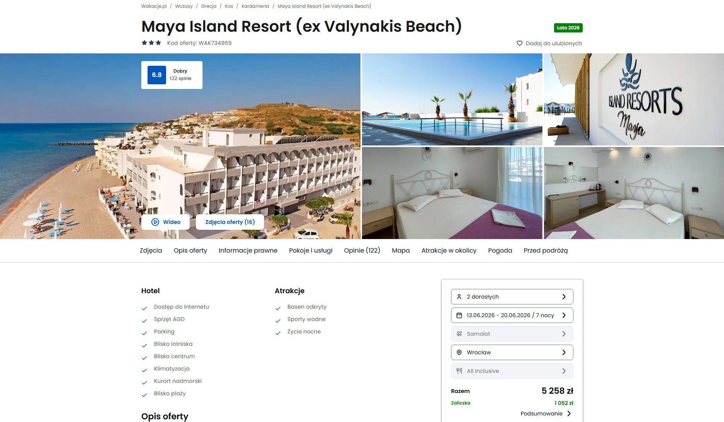724x422 pixels.
Task: Click the location pin icon by Wrocław
Action: pyautogui.click(x=459, y=352)
